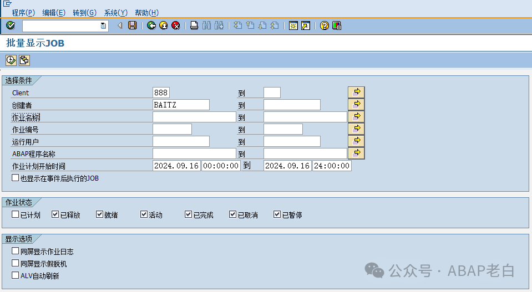Click the First Page icon
This screenshot has height=292, width=532.
(x=238, y=25)
